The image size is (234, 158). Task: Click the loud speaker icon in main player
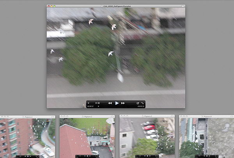pyautogui.click(x=99, y=103)
